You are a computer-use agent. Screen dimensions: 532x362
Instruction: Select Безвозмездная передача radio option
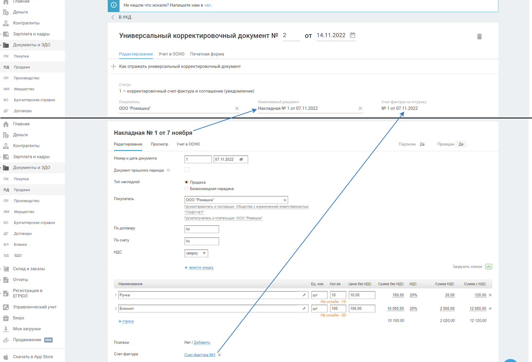point(187,189)
